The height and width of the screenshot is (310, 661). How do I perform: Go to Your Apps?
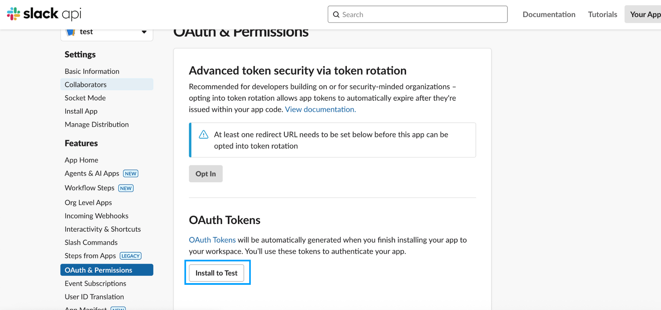point(644,14)
